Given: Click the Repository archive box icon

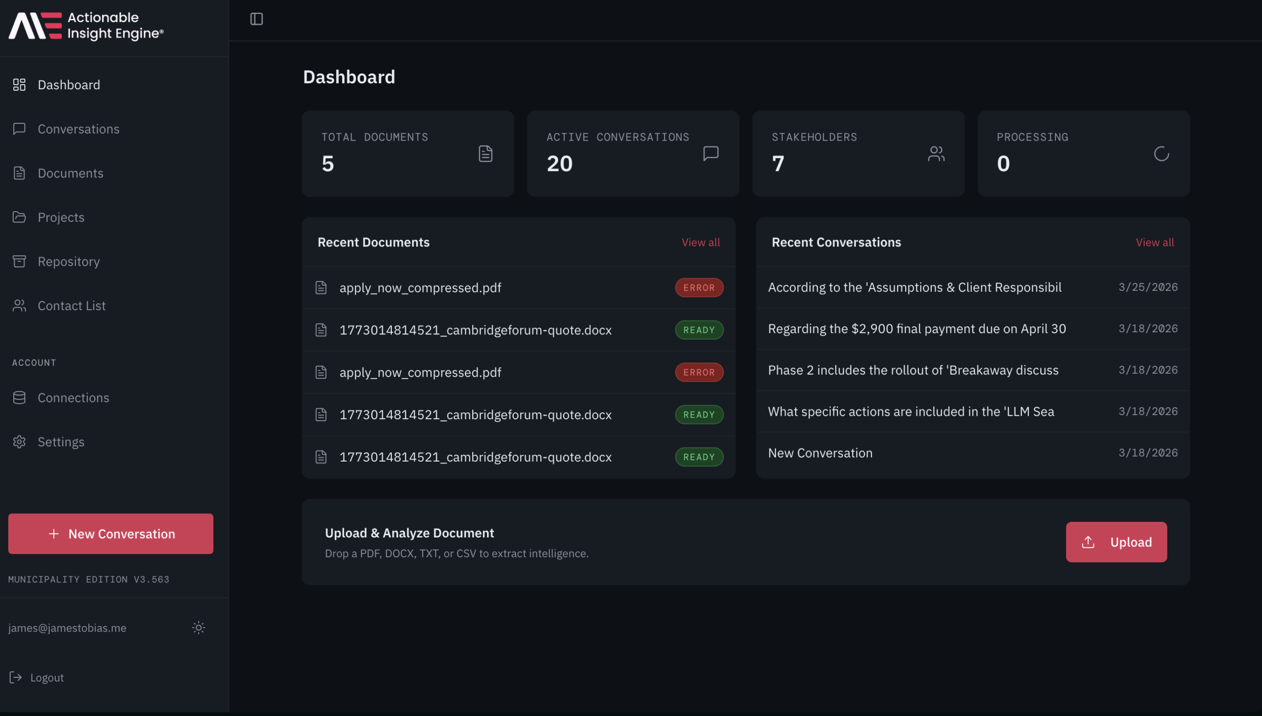Looking at the screenshot, I should [19, 261].
